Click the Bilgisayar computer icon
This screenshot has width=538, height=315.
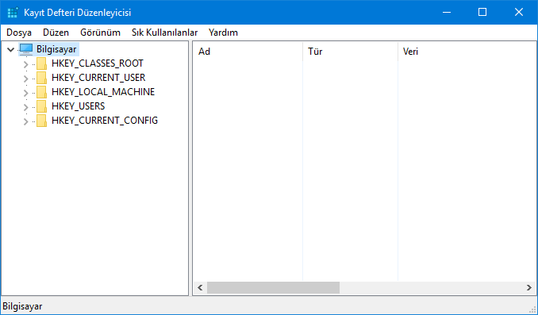[x=26, y=49]
